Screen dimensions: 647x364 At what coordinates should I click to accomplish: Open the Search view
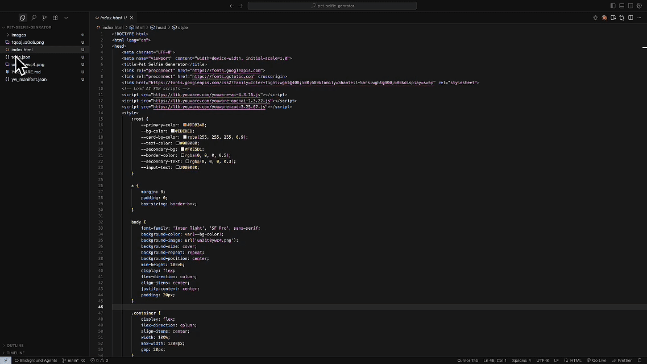point(32,18)
